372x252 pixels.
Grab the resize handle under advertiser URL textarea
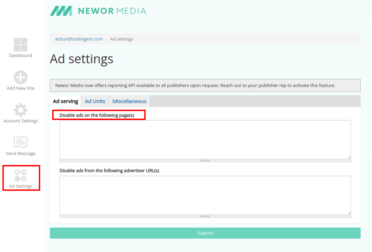[x=205, y=216]
